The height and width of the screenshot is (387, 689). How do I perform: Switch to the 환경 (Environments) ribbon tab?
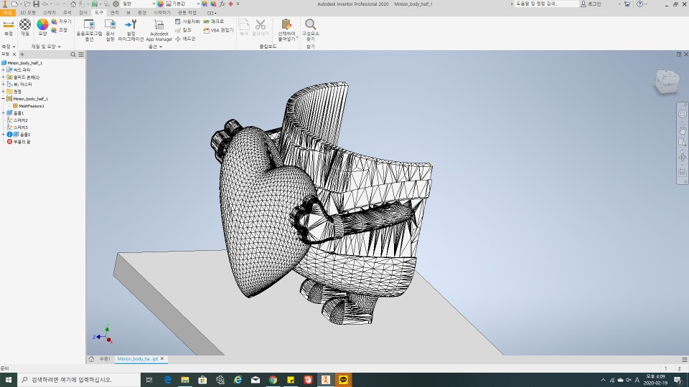point(141,13)
